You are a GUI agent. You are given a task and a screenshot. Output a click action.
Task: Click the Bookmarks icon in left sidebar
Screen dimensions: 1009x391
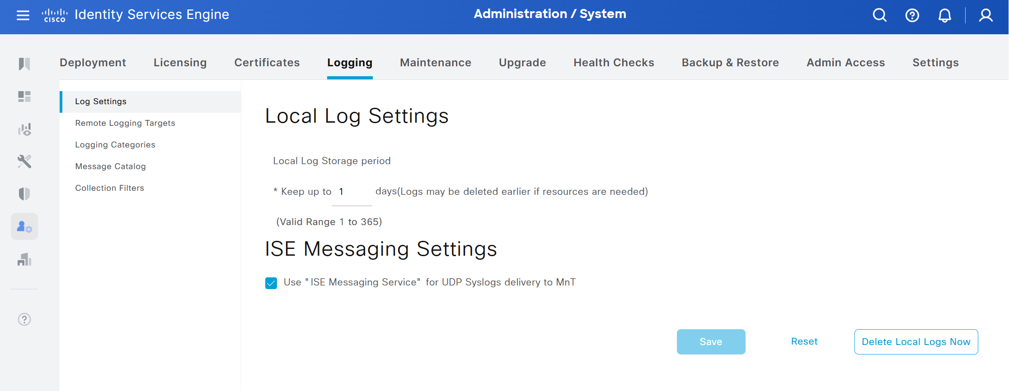[x=24, y=64]
